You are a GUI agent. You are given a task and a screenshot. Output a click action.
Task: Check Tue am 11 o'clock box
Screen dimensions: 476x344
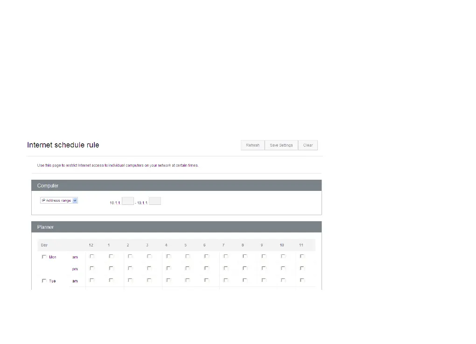[x=302, y=280]
